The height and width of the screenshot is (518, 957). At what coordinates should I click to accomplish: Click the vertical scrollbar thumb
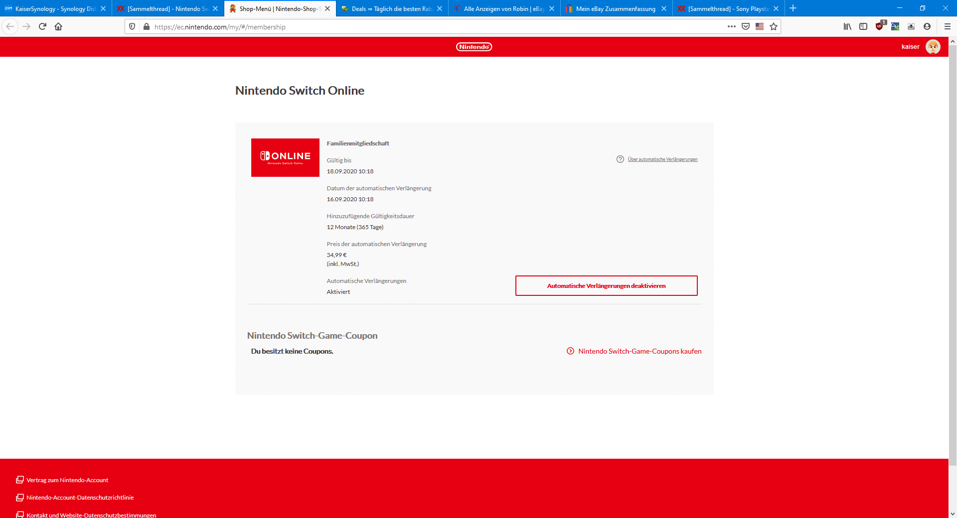[953, 255]
